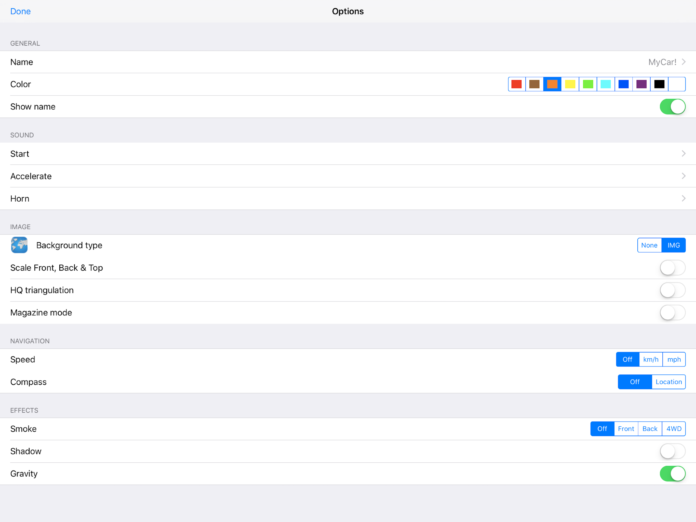Image resolution: width=696 pixels, height=522 pixels.
Task: Enable HQ triangulation switch
Action: point(672,290)
